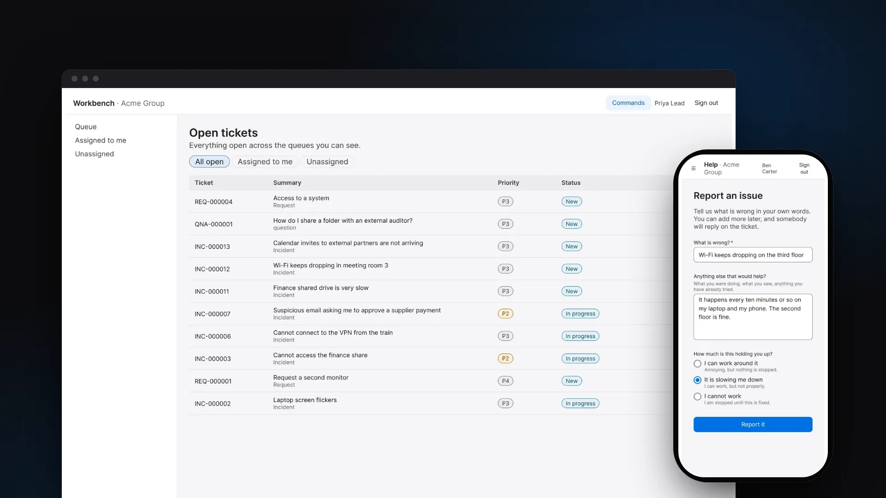
Task: Open ticket INC-000003
Action: tap(212, 359)
